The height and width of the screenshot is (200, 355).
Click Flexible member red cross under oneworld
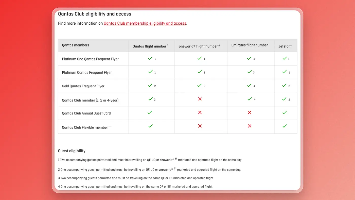(200, 126)
